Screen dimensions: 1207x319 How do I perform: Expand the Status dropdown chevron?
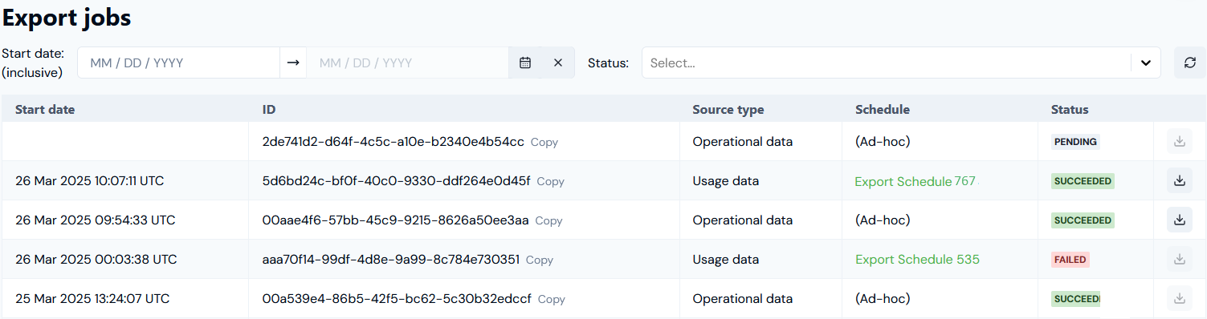point(1146,63)
